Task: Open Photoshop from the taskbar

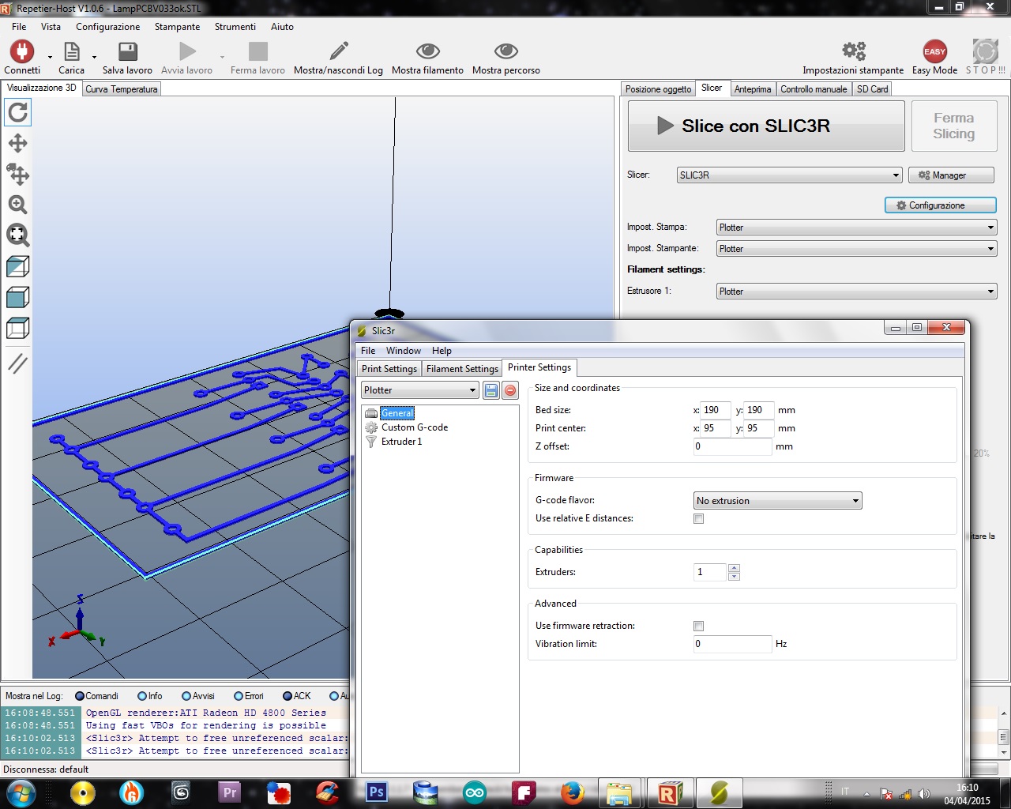Action: click(x=377, y=792)
